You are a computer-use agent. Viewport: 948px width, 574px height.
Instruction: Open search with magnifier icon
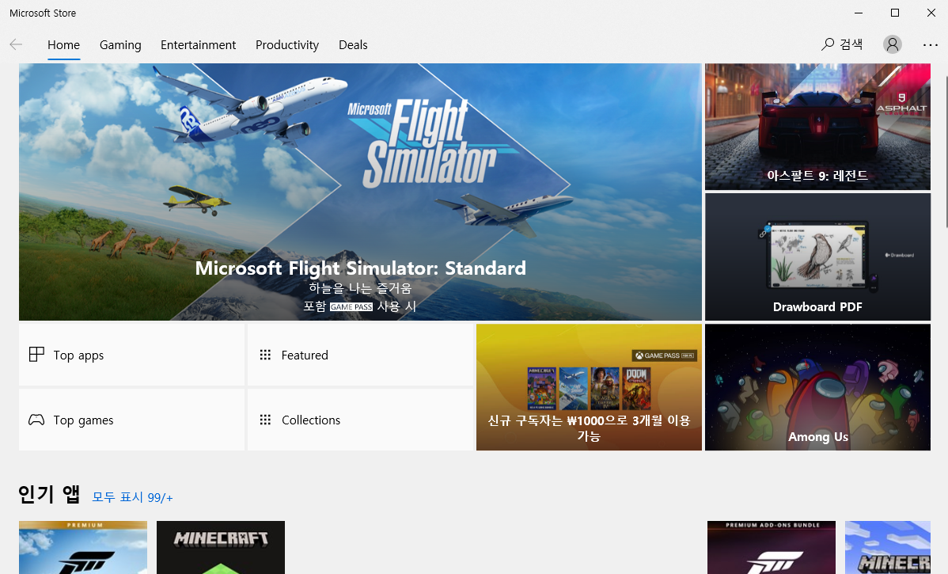[828, 44]
